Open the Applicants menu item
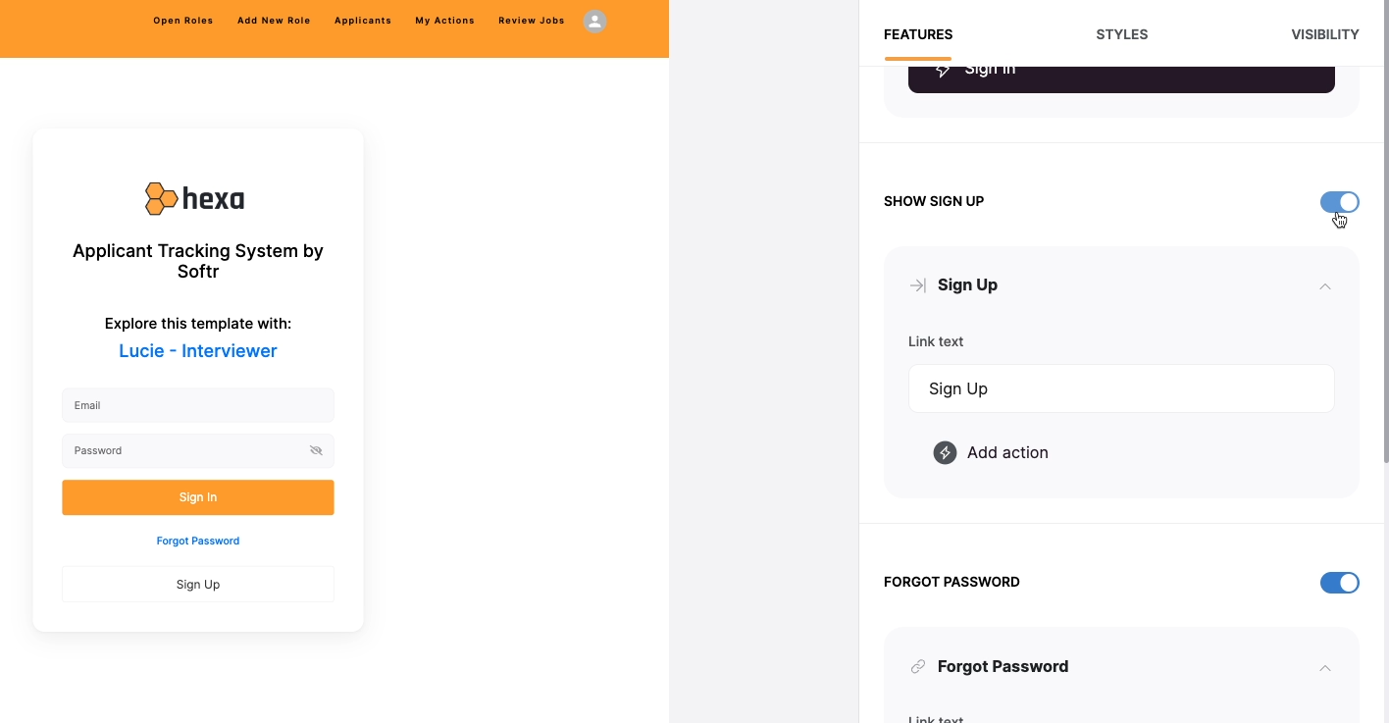This screenshot has width=1389, height=723. click(x=363, y=21)
